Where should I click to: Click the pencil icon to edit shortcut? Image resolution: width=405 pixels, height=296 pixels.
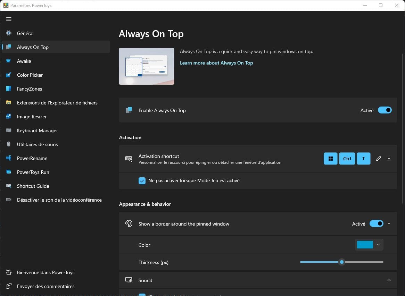tap(378, 159)
